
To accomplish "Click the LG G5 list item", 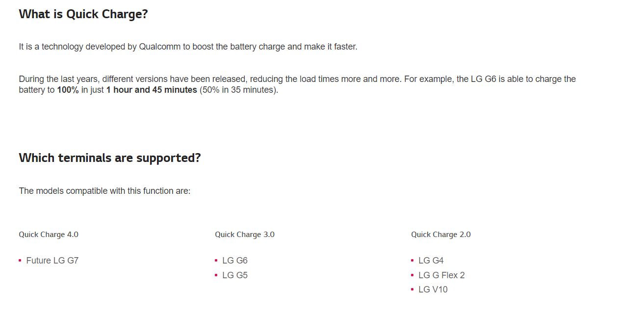I will click(x=235, y=275).
